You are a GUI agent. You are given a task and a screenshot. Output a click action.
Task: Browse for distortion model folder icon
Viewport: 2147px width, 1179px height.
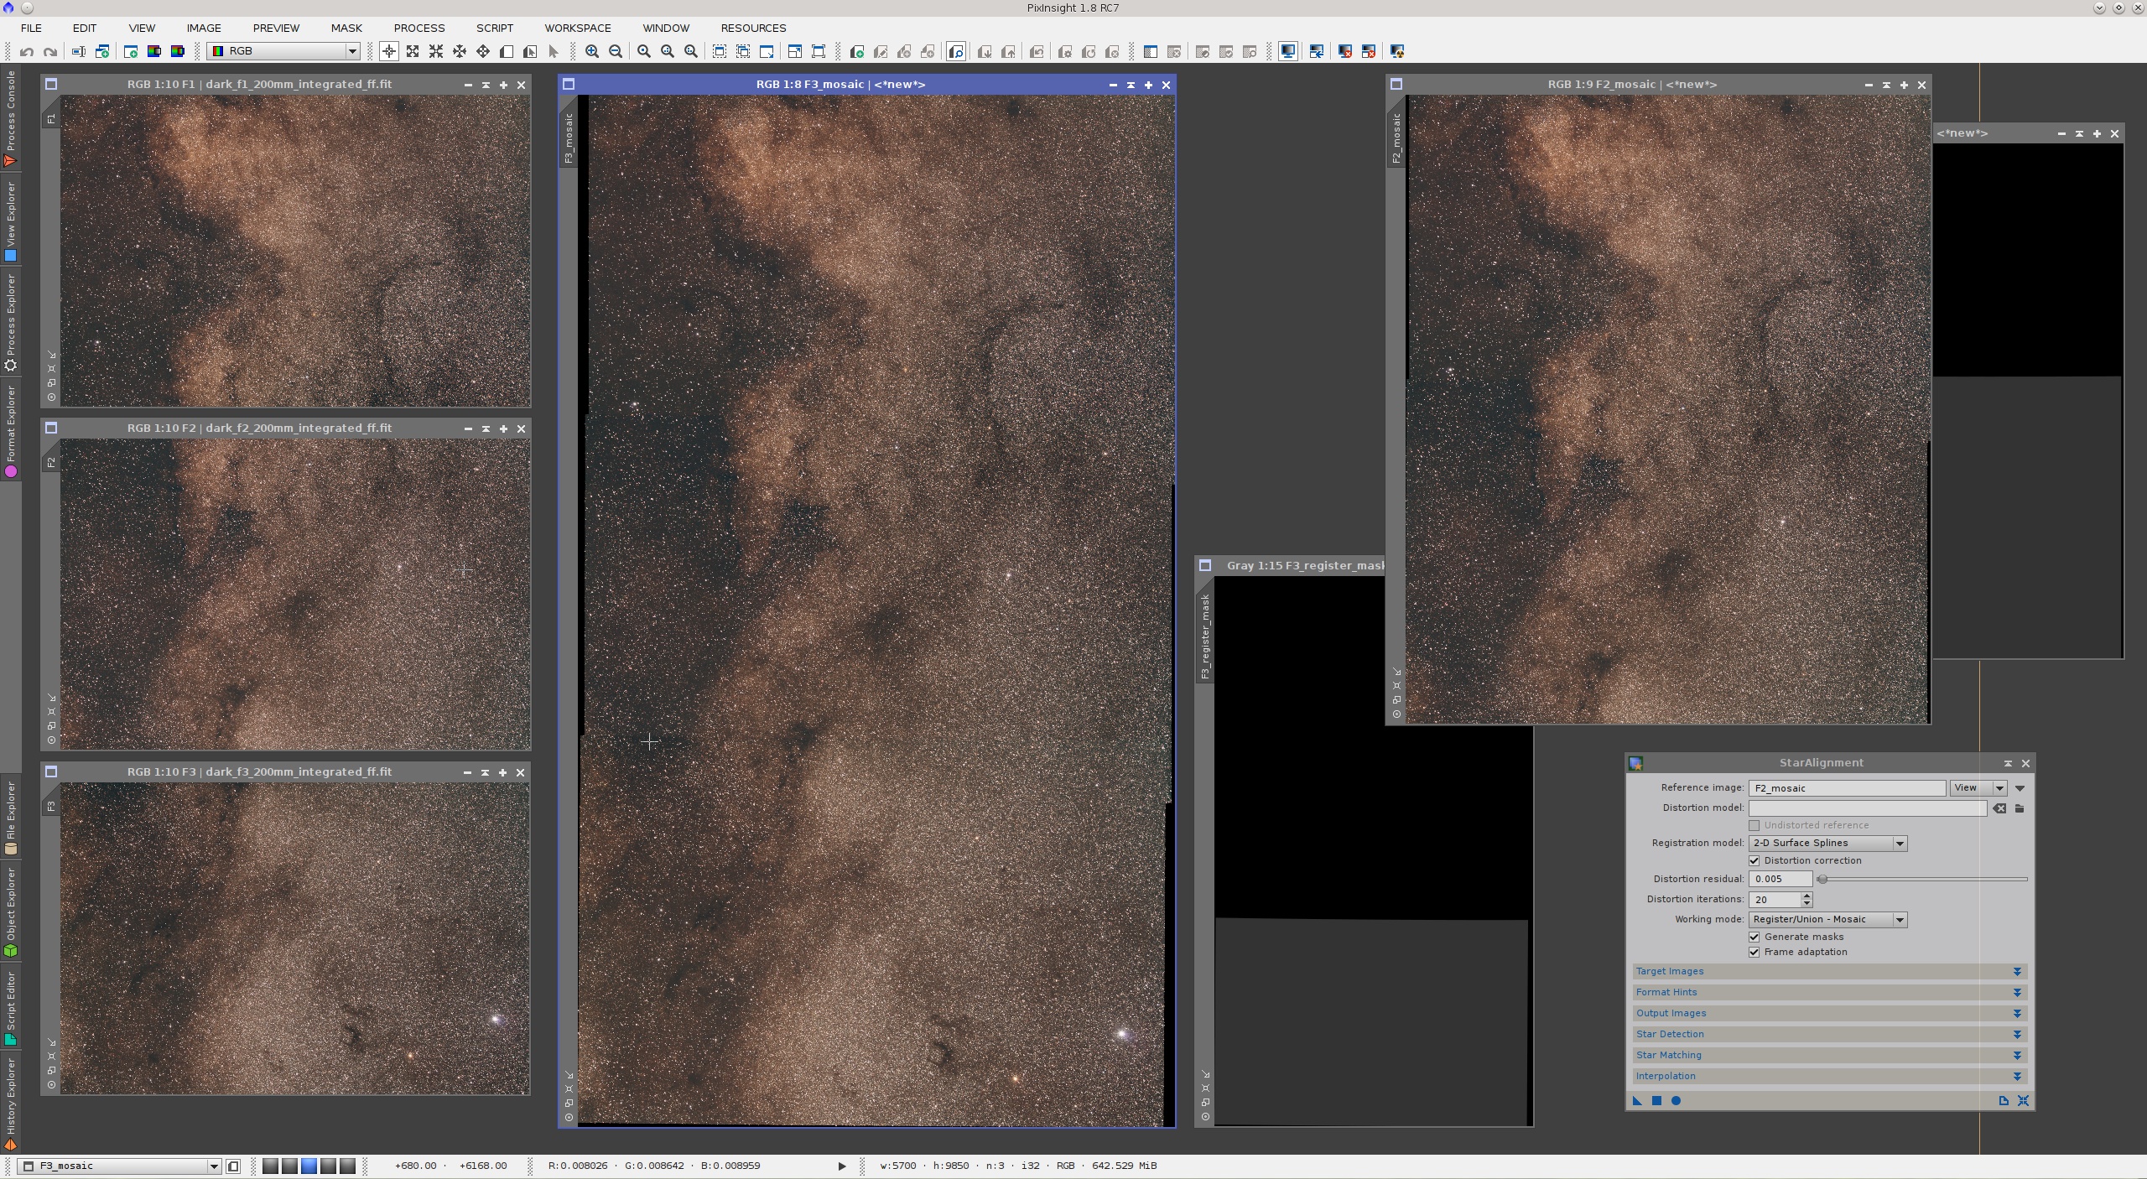(2020, 808)
